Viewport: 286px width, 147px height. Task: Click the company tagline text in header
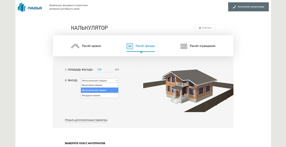pos(68,7)
